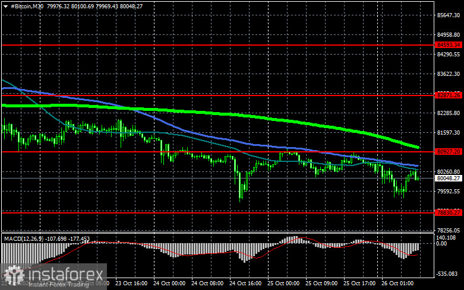
Task: Click the MACD 0.00 scale value
Action: tap(441, 244)
